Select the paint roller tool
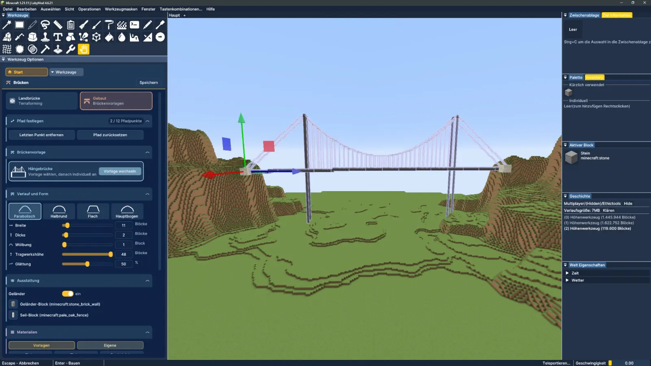Screen dimensions: 651x366 [x=109, y=25]
